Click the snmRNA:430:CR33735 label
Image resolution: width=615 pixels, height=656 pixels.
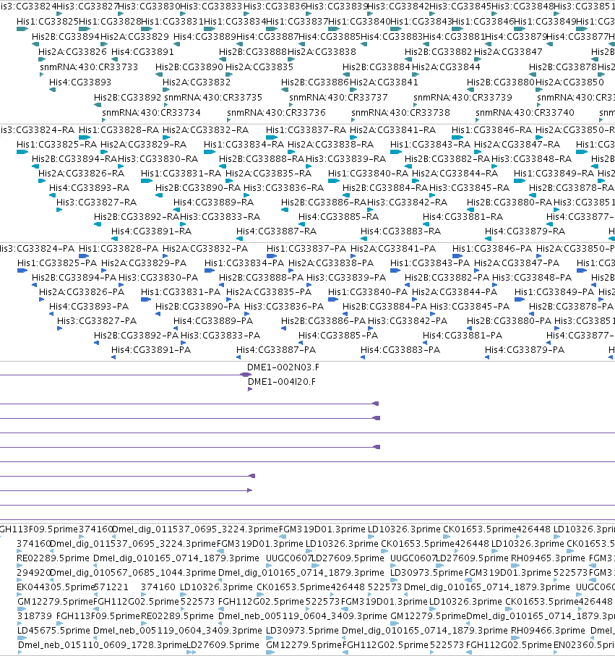click(x=213, y=97)
